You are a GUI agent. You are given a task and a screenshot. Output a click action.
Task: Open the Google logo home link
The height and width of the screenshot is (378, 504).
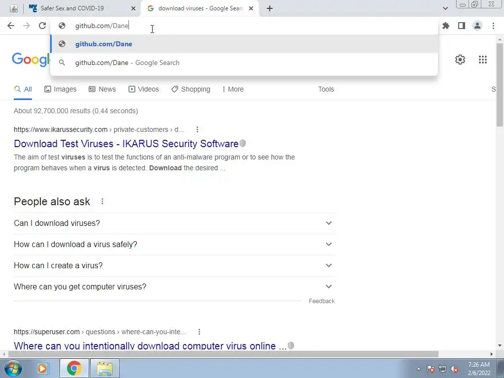[31, 60]
